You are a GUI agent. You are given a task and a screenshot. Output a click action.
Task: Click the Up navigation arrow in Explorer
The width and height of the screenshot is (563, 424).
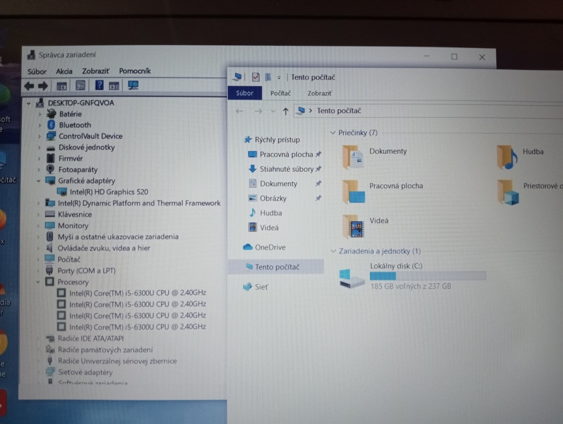286,110
